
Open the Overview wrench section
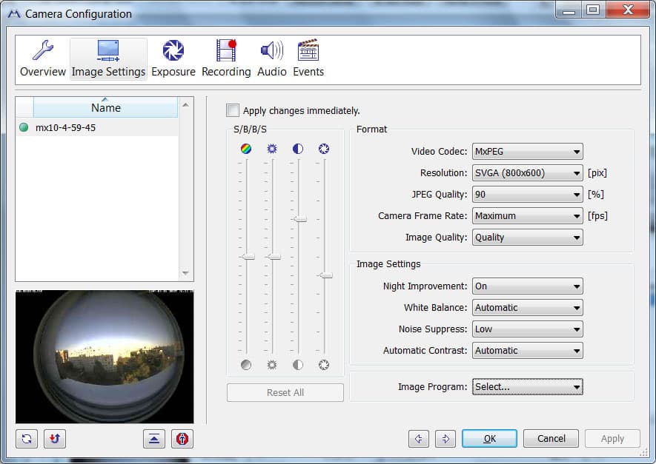(x=43, y=59)
